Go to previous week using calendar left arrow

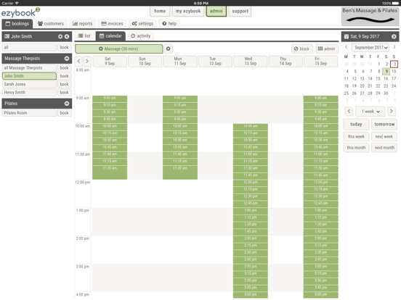[78, 61]
